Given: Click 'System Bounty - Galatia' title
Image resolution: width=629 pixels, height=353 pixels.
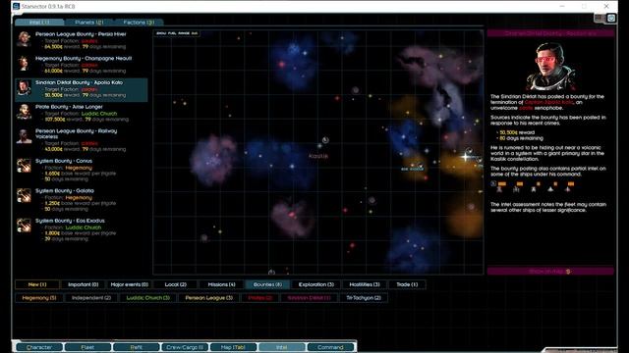Looking at the screenshot, I should (x=65, y=191).
